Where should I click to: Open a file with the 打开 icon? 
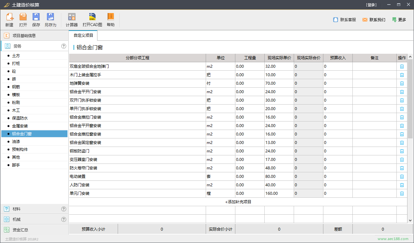(23, 17)
